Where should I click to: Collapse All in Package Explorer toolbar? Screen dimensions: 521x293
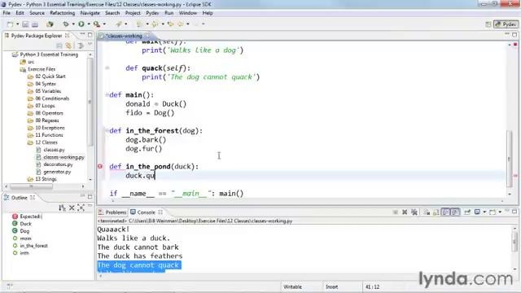coord(59,46)
